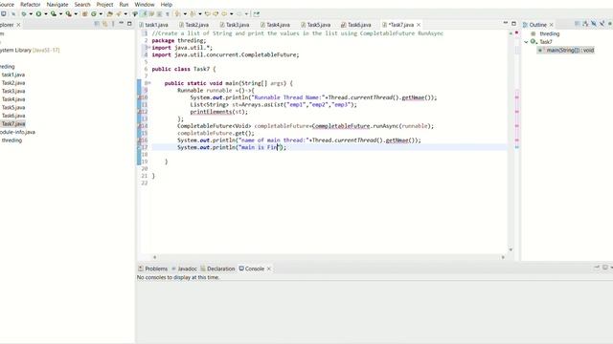The height and width of the screenshot is (344, 613).
Task: Toggle Show Whitespace Characters in toolbar
Action: [x=168, y=13]
